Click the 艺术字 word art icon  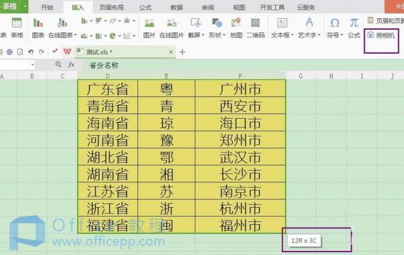point(309,23)
